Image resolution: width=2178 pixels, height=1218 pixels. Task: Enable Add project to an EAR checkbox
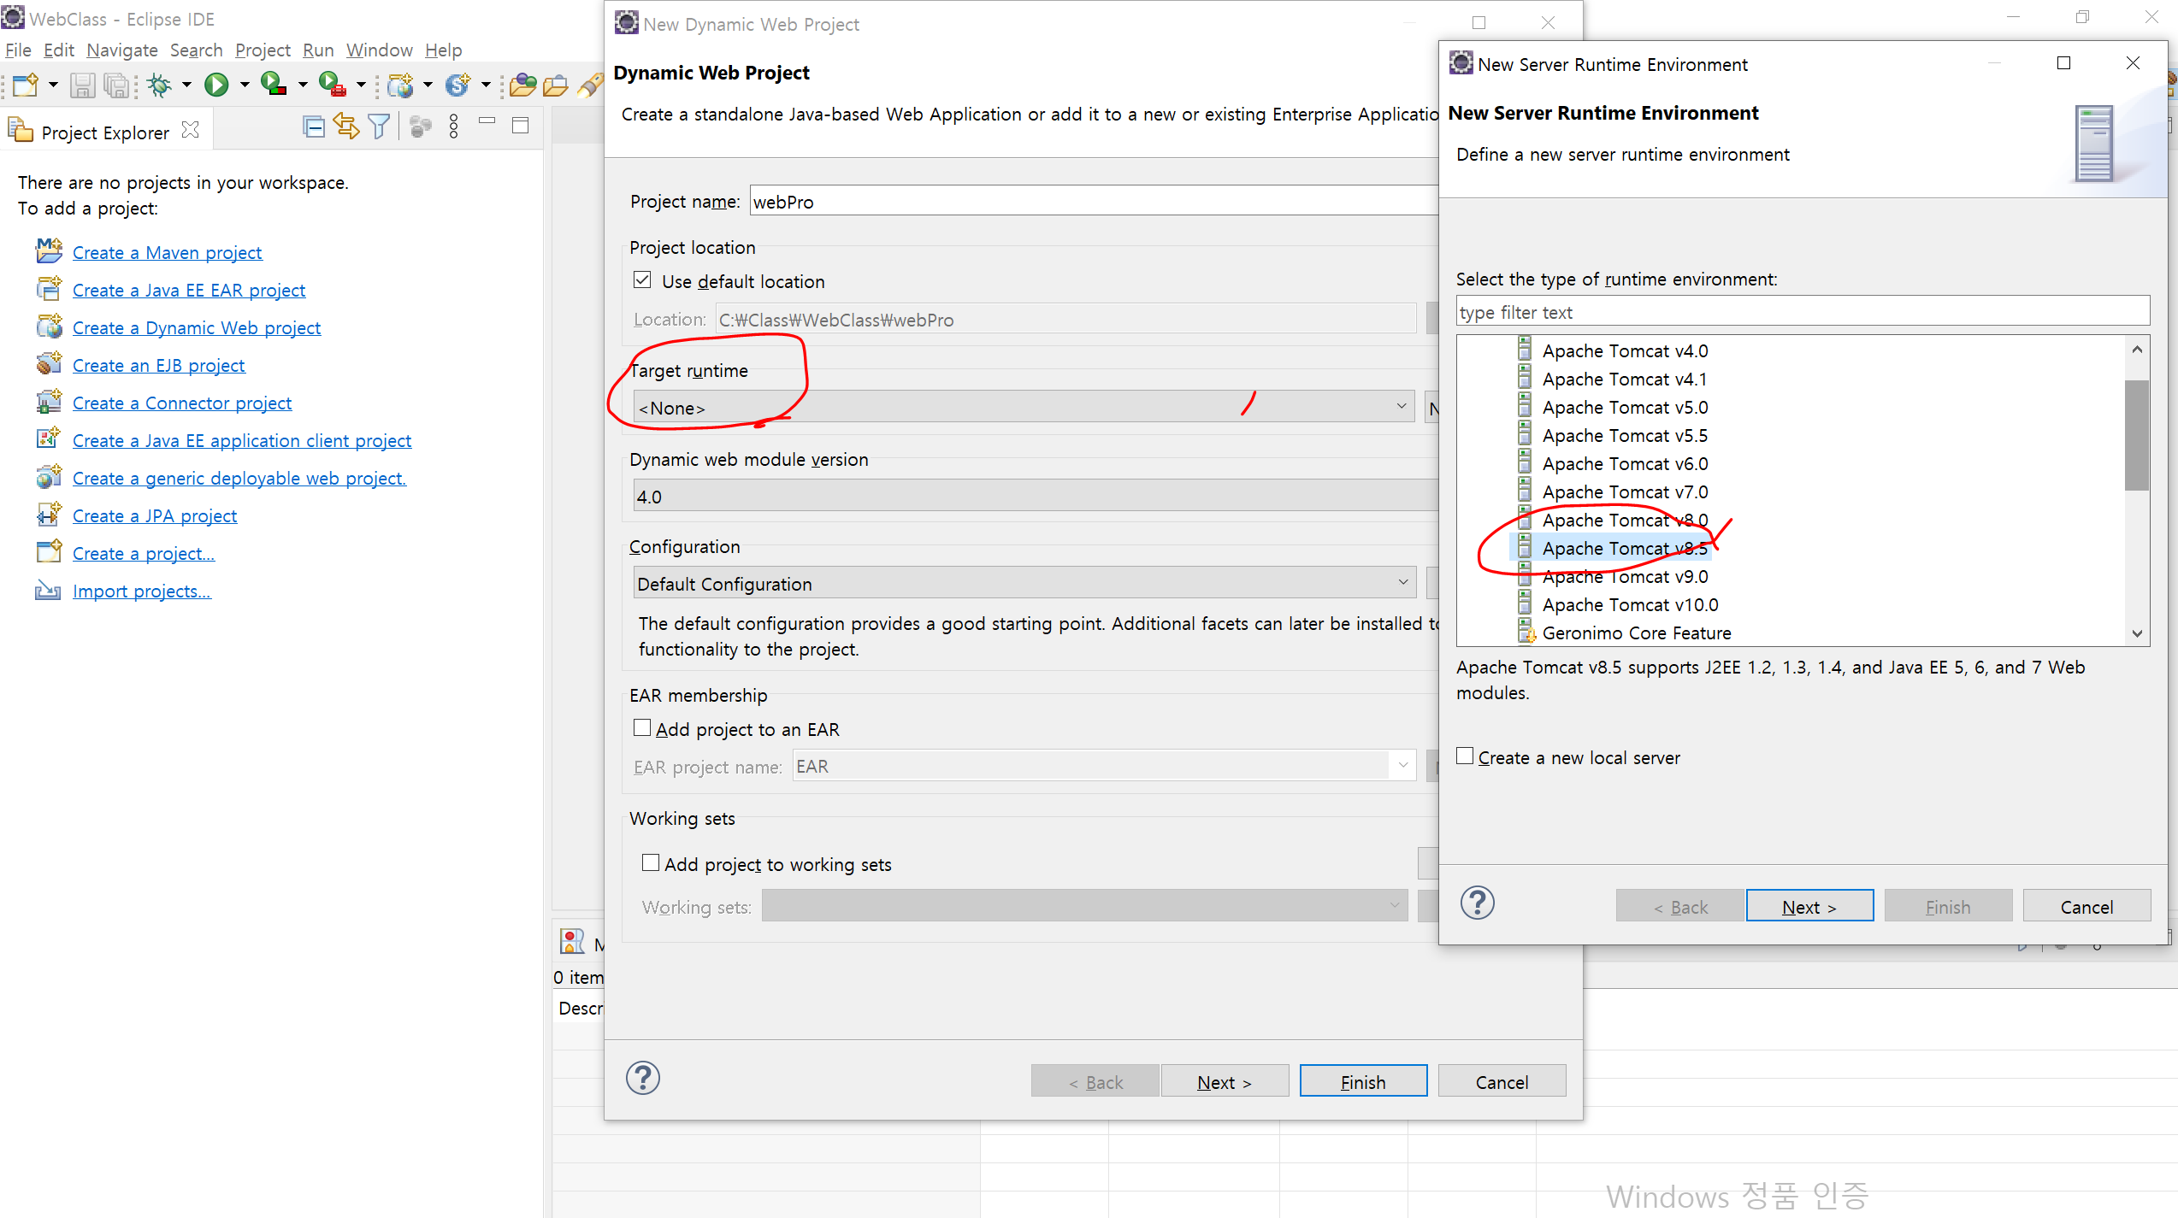click(642, 727)
